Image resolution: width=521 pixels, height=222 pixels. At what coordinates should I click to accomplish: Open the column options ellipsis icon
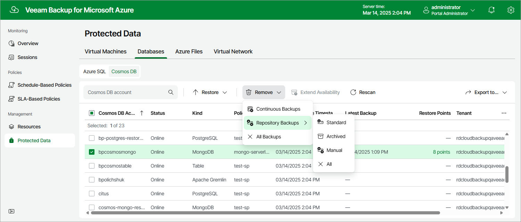point(504,113)
